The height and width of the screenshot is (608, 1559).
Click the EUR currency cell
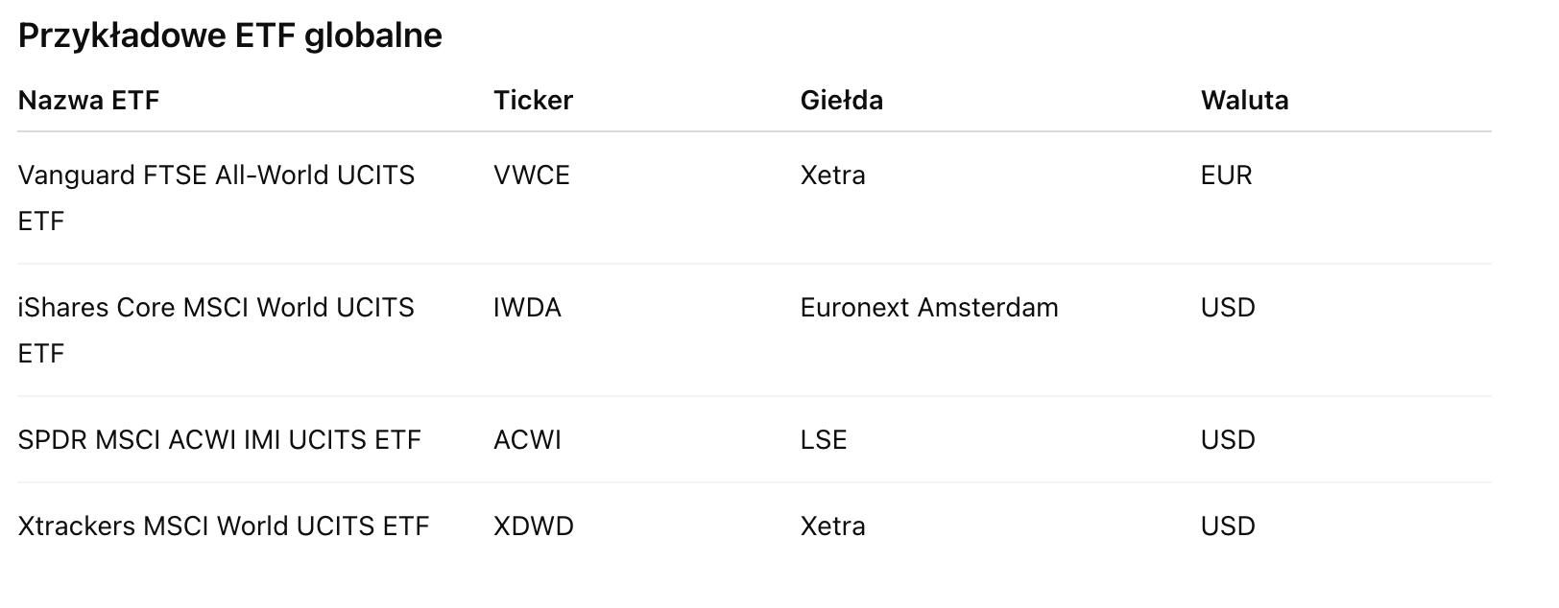(1226, 175)
